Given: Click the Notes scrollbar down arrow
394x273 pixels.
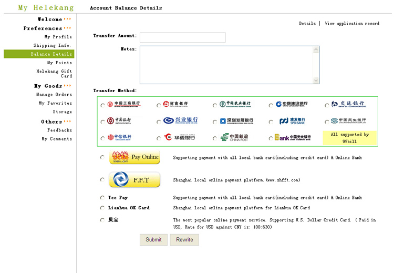Looking at the screenshot, I should [x=316, y=80].
